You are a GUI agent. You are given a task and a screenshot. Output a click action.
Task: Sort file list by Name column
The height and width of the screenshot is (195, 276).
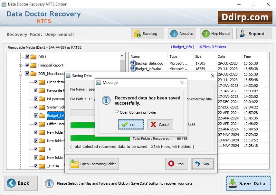[148, 56]
